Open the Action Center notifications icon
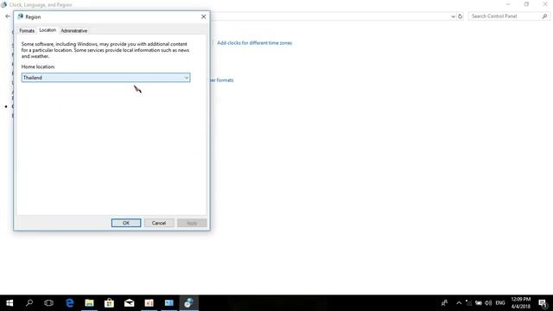553x311 pixels. tap(543, 303)
